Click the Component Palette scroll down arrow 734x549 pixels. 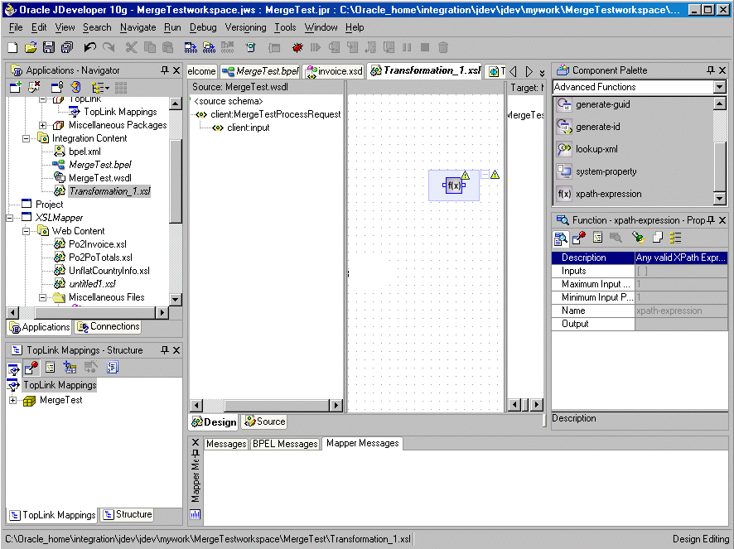(x=719, y=199)
